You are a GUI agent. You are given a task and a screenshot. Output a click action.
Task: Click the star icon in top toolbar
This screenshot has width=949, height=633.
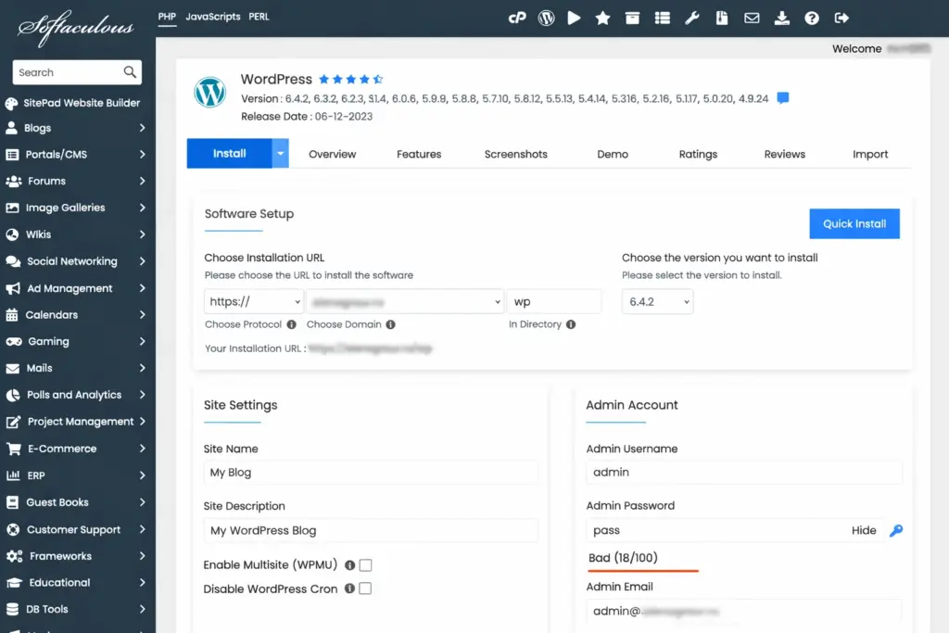pos(602,18)
